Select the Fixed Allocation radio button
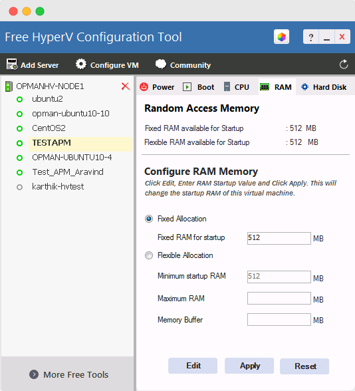 [149, 219]
